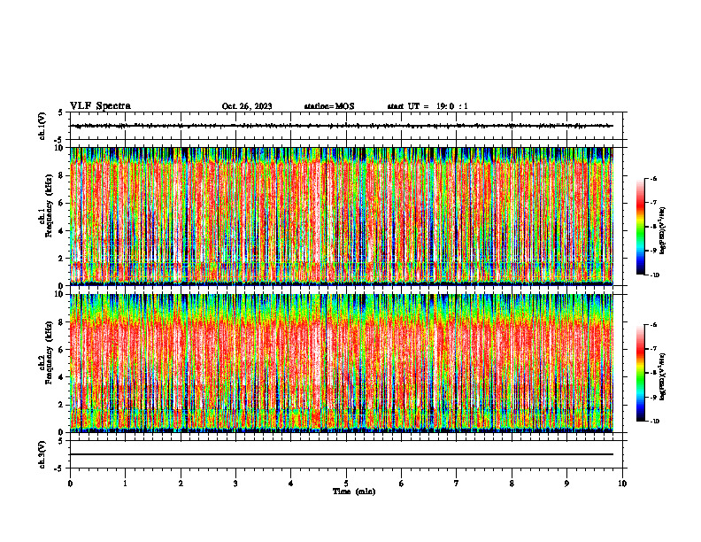The width and height of the screenshot is (701, 542).
Task: Click the time axis tick label '5'
Action: pos(346,484)
